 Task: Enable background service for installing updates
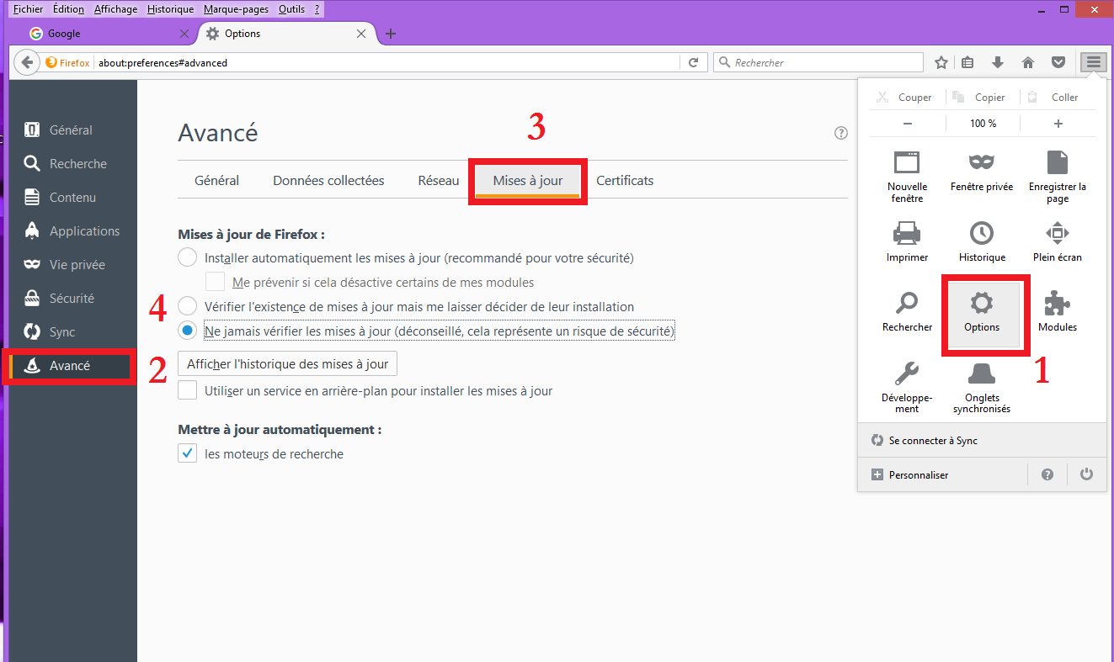pos(188,390)
